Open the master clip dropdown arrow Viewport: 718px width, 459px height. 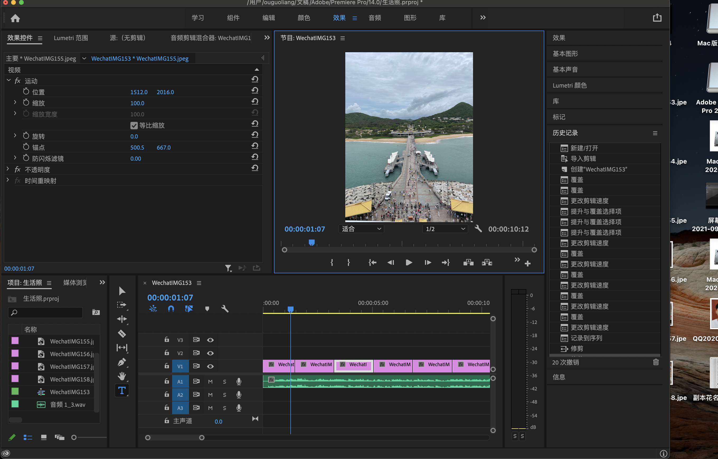pyautogui.click(x=84, y=58)
